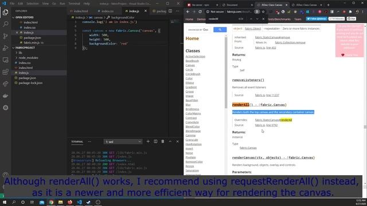Open Chrome from the Windows taskbar
The height and width of the screenshot is (206, 367).
tap(51, 202)
